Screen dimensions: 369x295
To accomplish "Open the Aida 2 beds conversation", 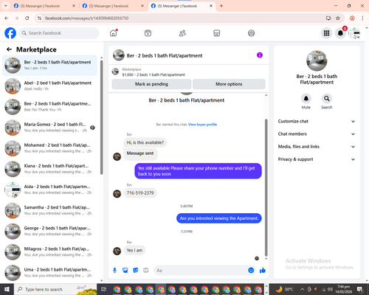I will (50, 190).
